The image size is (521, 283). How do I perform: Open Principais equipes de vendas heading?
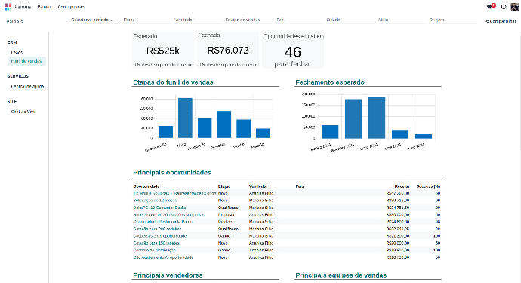point(341,275)
